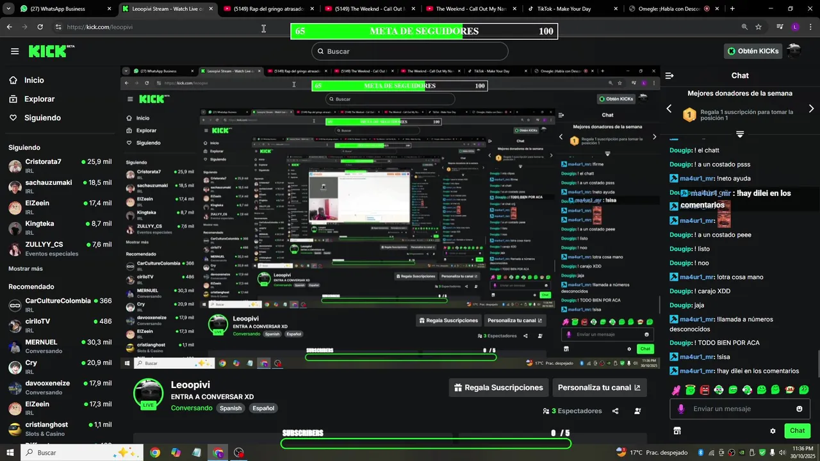This screenshot has width=820, height=461.
Task: Click the Enviar un mensaje field
Action: (740, 408)
